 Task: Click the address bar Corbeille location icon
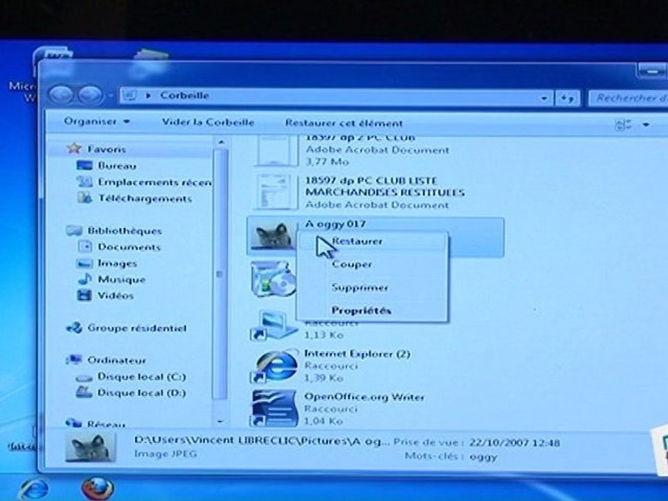pyautogui.click(x=129, y=95)
